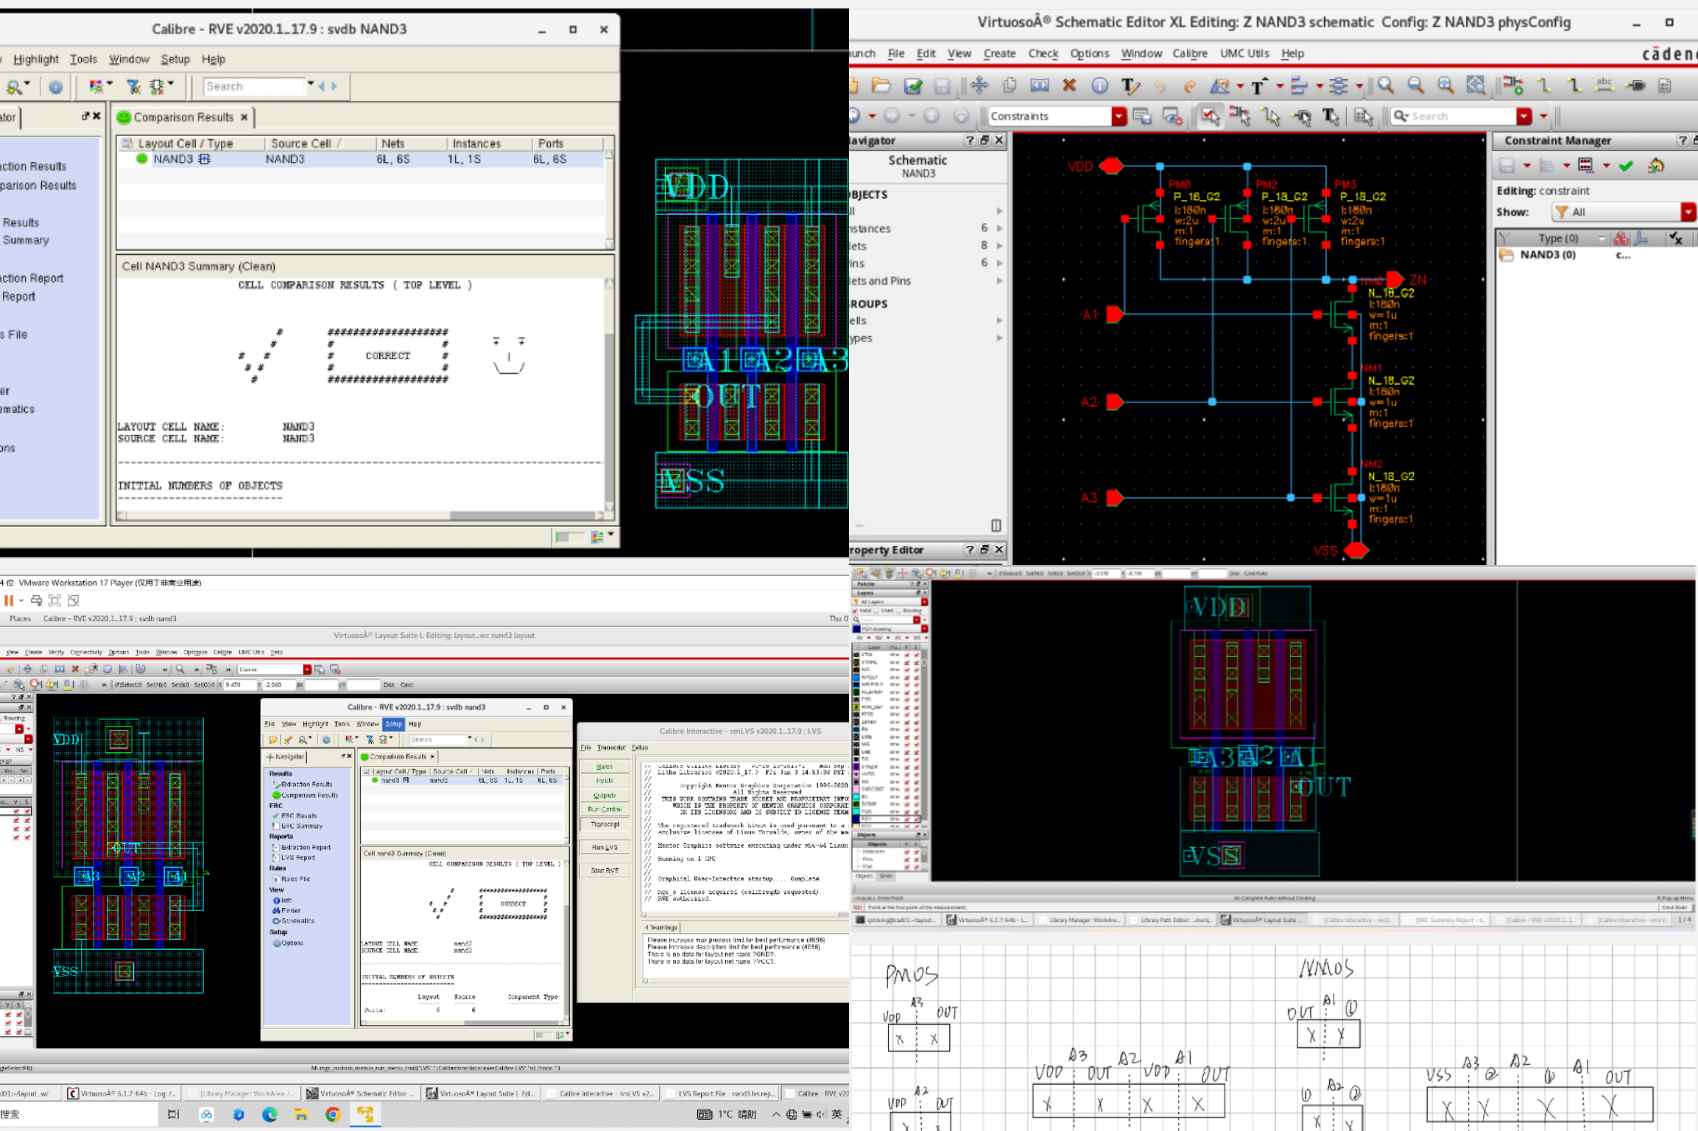Click the Search field in Calibre RVE toolbar
1698x1131 pixels.
(x=253, y=87)
